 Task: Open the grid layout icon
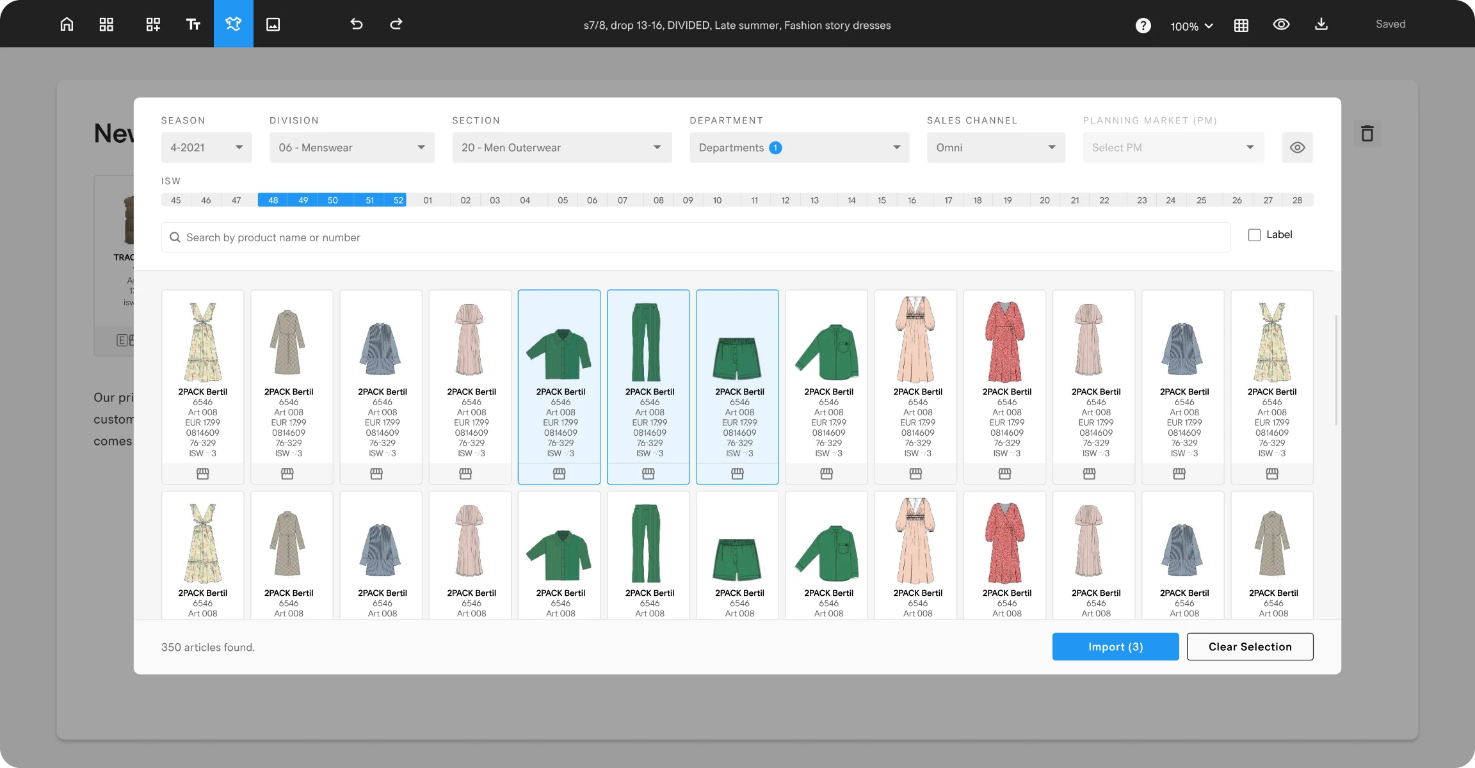click(x=106, y=24)
